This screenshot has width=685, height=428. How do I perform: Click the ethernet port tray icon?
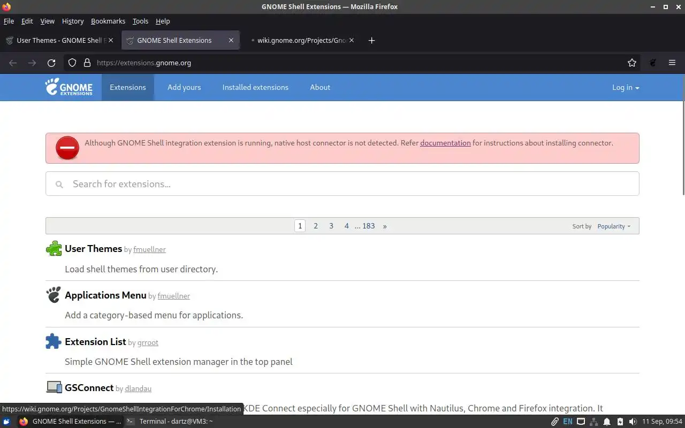pyautogui.click(x=581, y=422)
